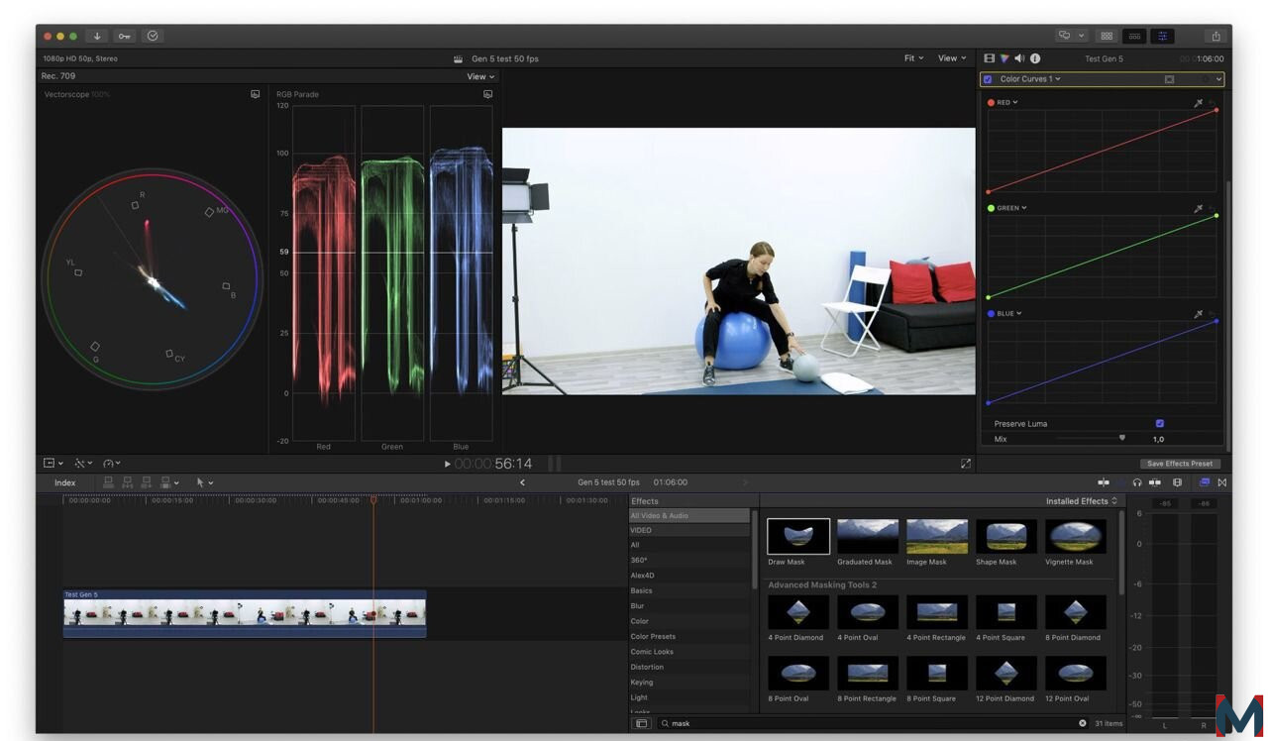Toggle the Color Curves 1 effect checkbox
The height and width of the screenshot is (741, 1268).
pyautogui.click(x=988, y=79)
